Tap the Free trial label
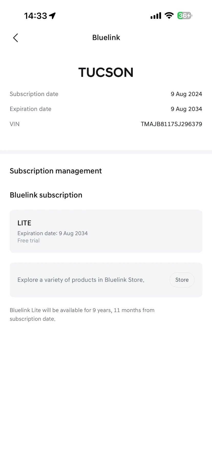Image resolution: width=212 pixels, height=461 pixels. pyautogui.click(x=28, y=241)
